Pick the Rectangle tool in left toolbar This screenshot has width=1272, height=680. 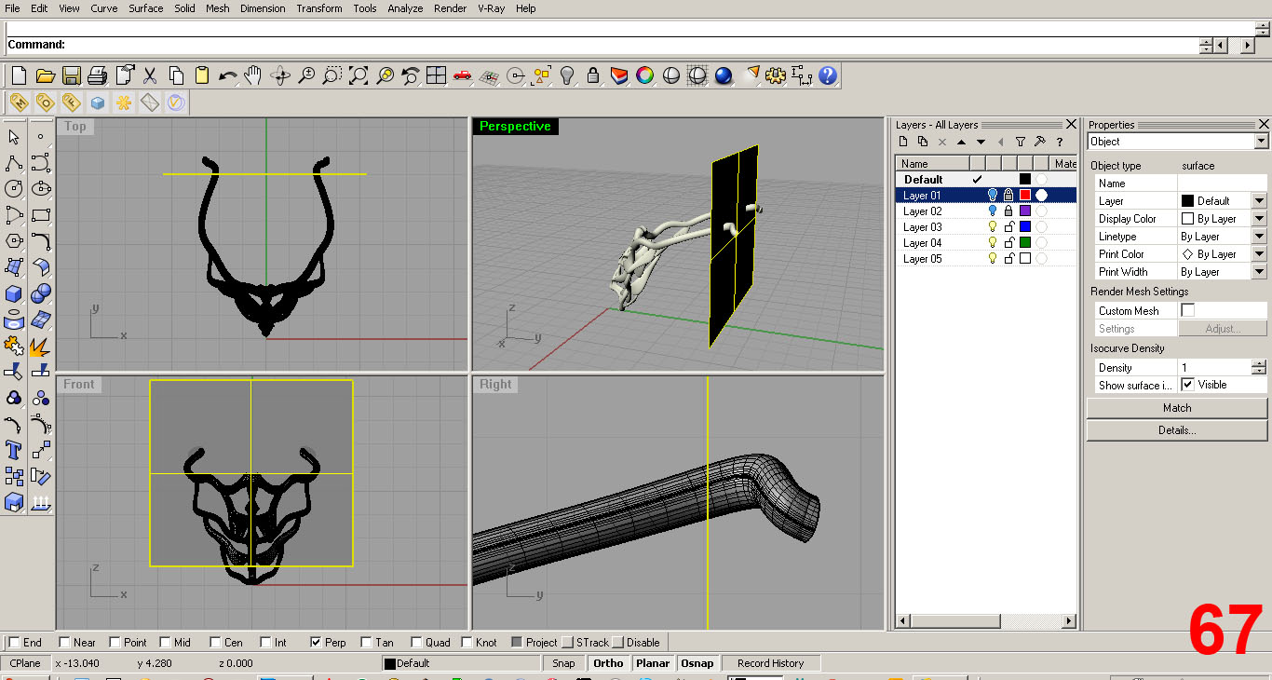pos(41,215)
